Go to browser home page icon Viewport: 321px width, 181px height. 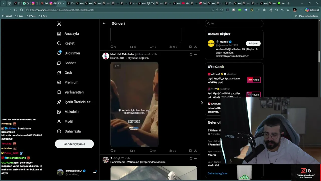coord(21,10)
